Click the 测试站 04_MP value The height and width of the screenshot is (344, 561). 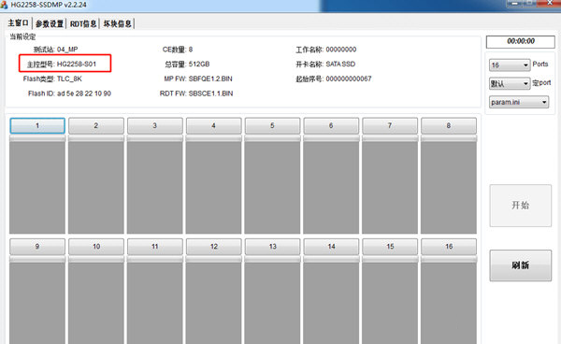(x=67, y=50)
